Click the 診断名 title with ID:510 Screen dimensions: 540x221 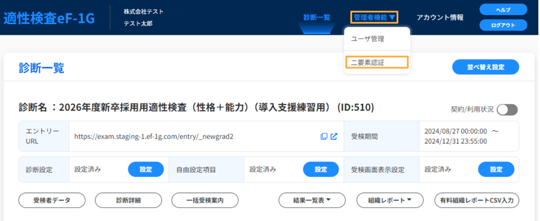click(196, 107)
